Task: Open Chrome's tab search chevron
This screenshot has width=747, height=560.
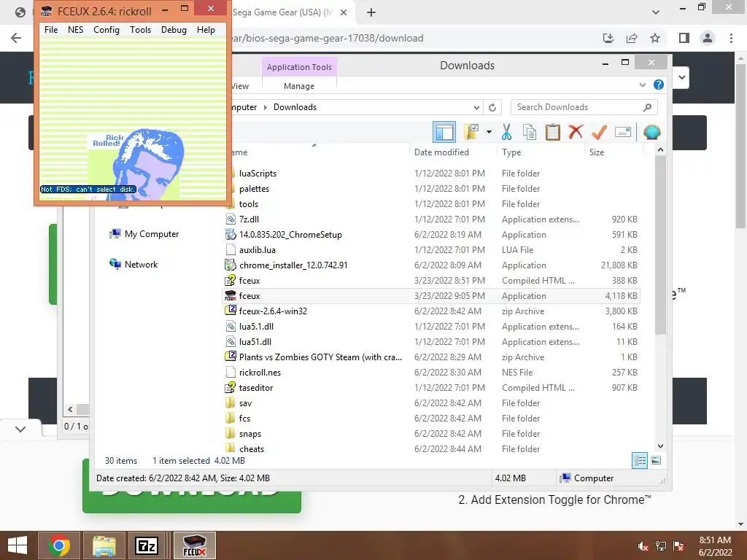Action: (656, 12)
